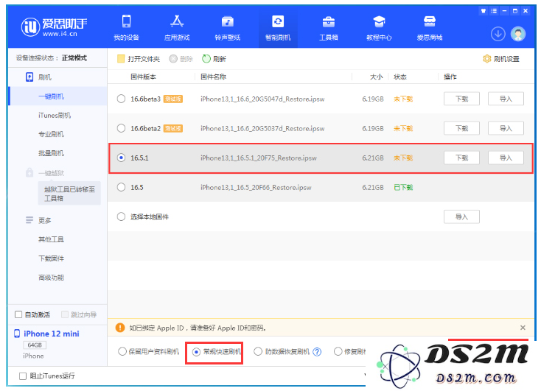The image size is (541, 391).
Task: Toggle the 跳过向导 checkbox
Action: pyautogui.click(x=65, y=314)
